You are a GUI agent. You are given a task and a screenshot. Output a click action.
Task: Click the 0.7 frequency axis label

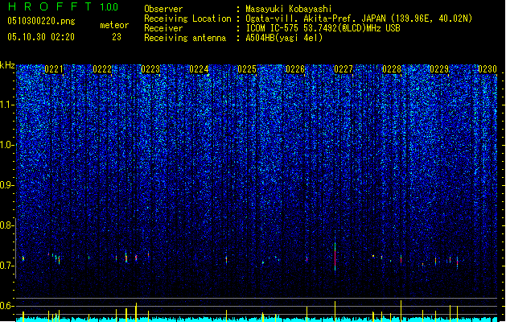pyautogui.click(x=7, y=266)
